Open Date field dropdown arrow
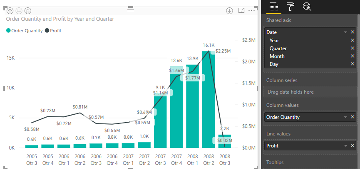 pos(345,32)
